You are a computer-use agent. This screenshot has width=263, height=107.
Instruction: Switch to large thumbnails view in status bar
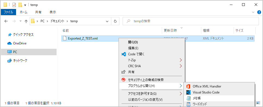(x=258, y=103)
